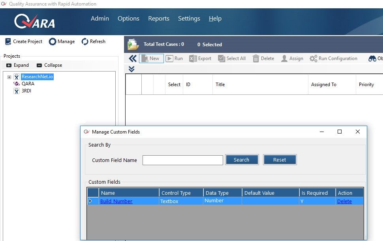This screenshot has width=383, height=241.
Task: Click the test cases folder icon
Action: click(x=133, y=45)
